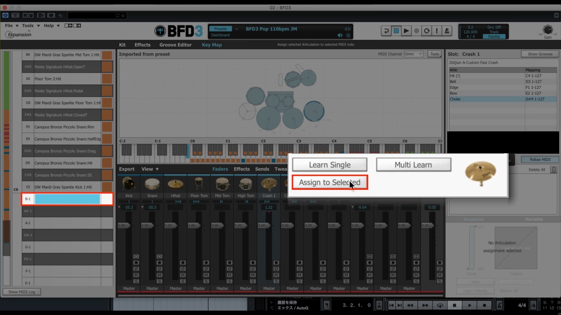The height and width of the screenshot is (315, 561).
Task: Open the mixer View dropdown
Action: (x=150, y=169)
